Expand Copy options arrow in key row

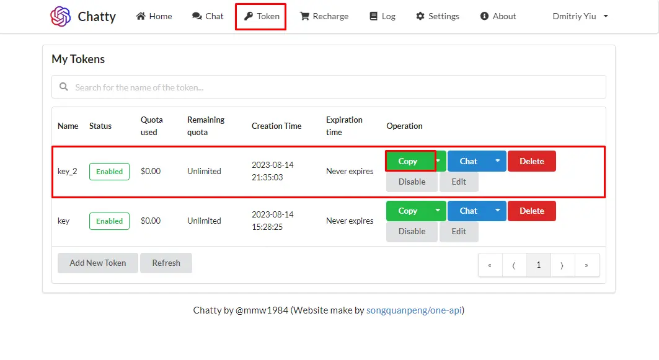tap(438, 211)
